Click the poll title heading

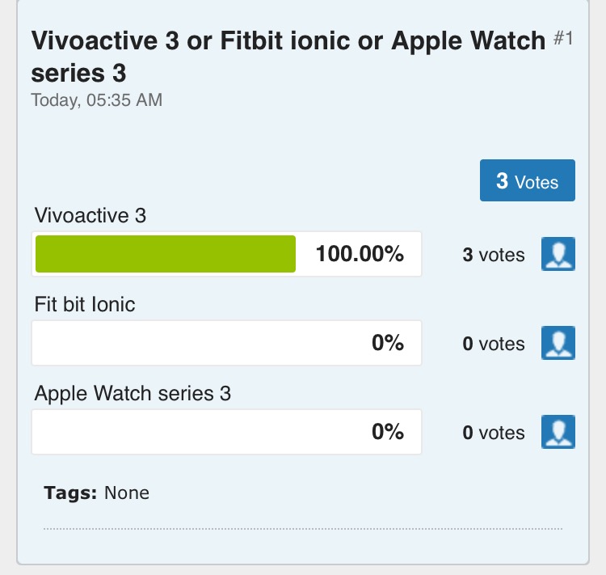tap(288, 57)
